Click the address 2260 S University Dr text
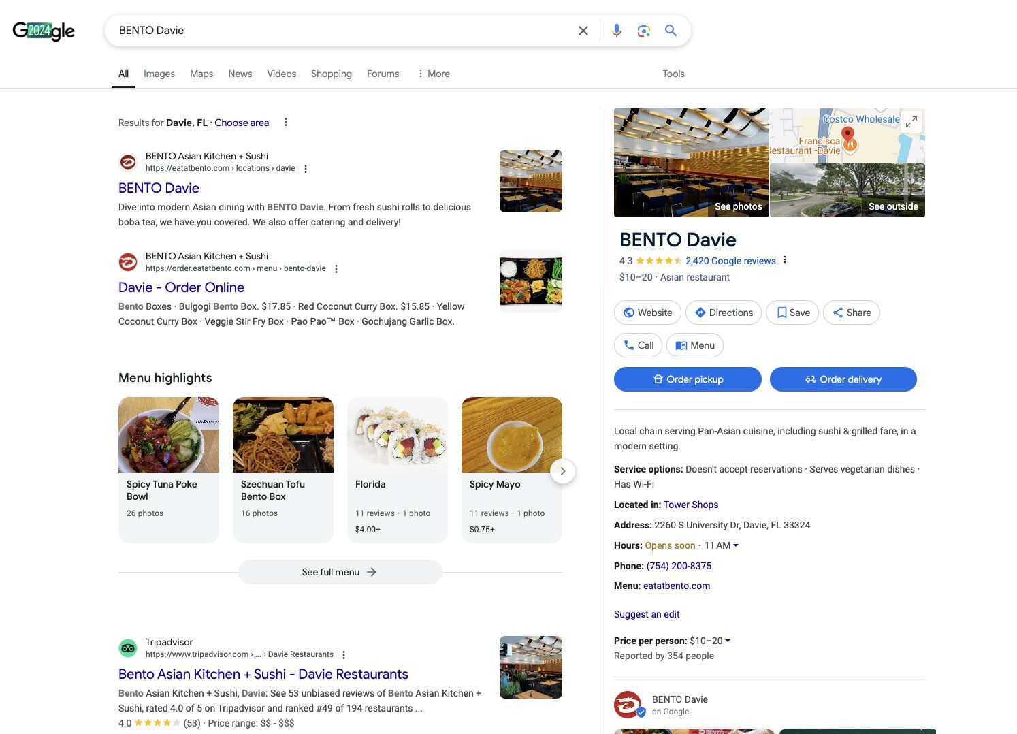The height and width of the screenshot is (734, 1017). pos(732,525)
